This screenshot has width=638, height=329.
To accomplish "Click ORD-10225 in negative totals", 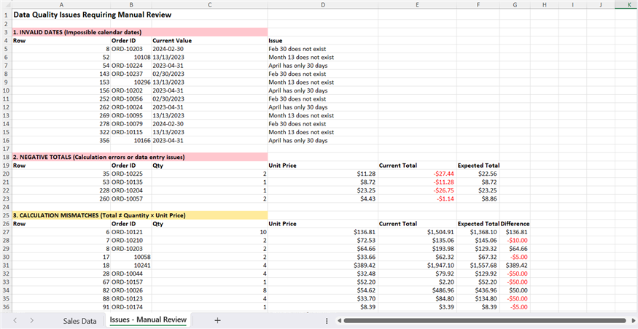I will click(x=127, y=174).
